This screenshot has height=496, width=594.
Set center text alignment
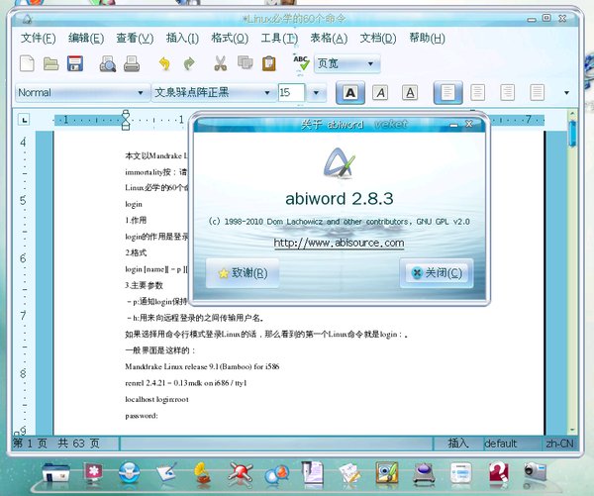[477, 92]
